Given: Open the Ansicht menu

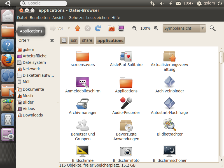Looking at the screenshot, I should (x=59, y=18).
